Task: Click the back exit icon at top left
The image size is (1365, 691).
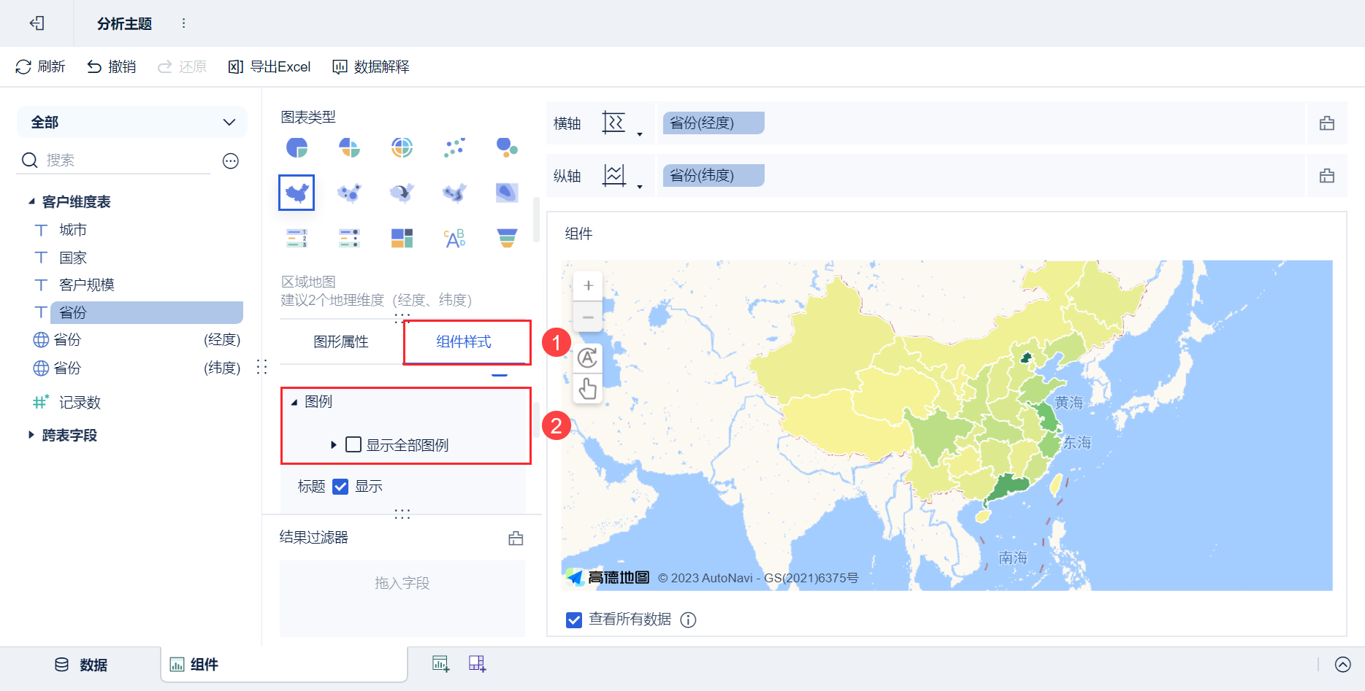Action: (37, 23)
